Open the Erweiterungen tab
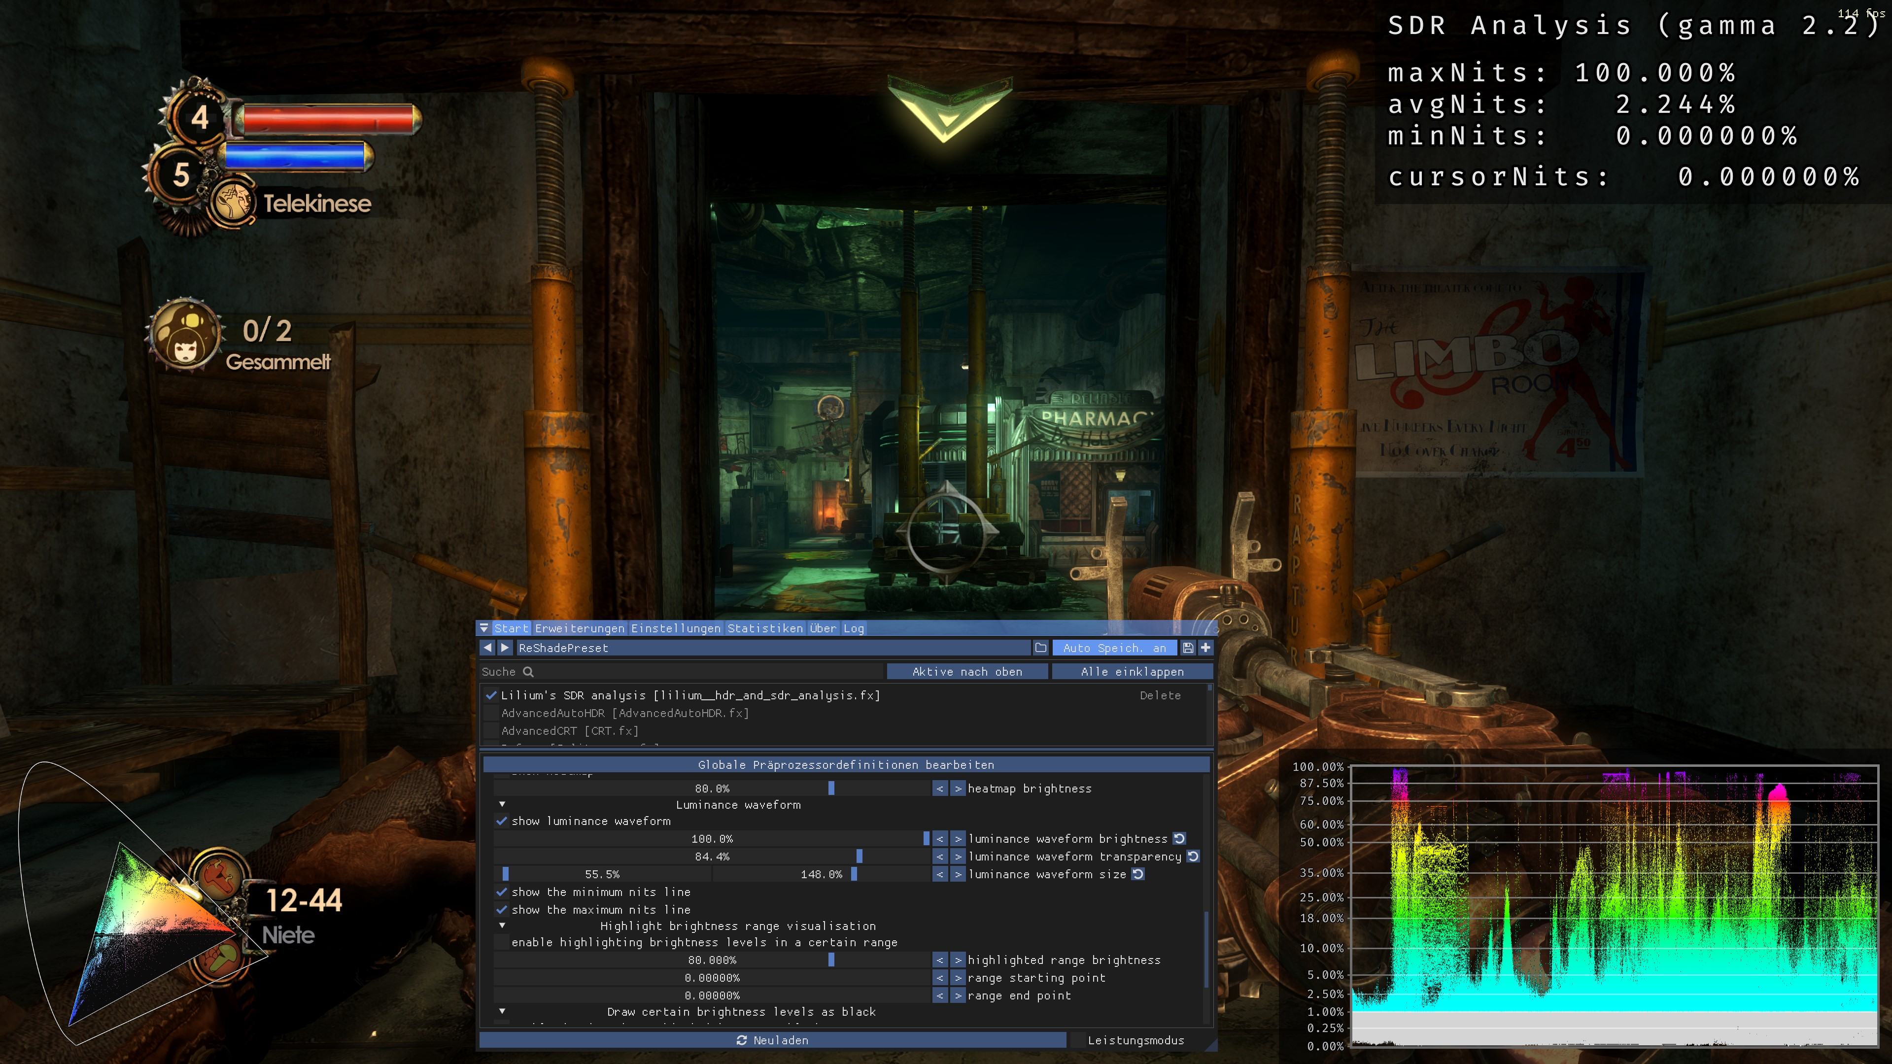1892x1064 pixels. click(580, 628)
